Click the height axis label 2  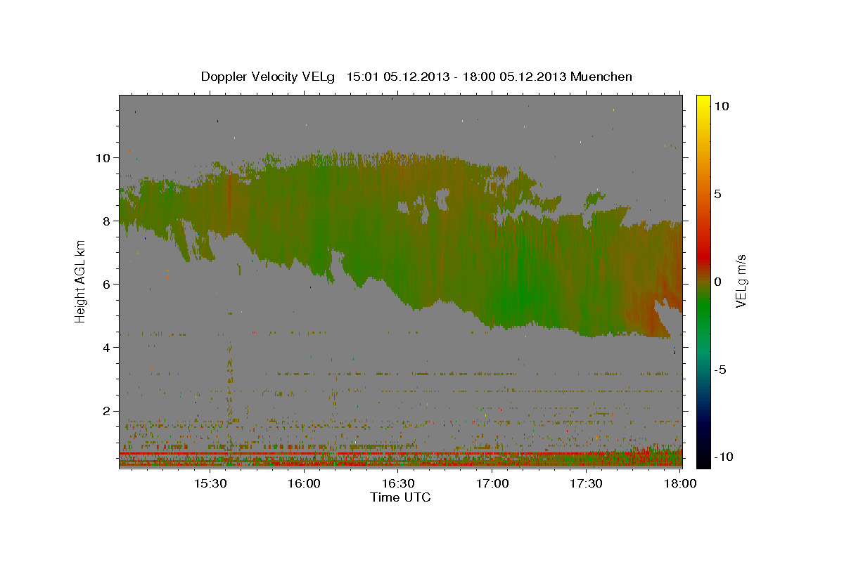(107, 410)
